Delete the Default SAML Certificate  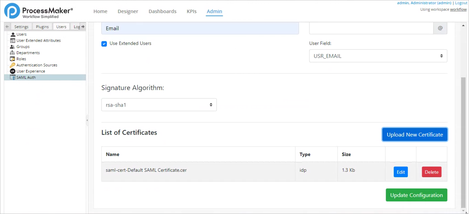[x=431, y=172]
